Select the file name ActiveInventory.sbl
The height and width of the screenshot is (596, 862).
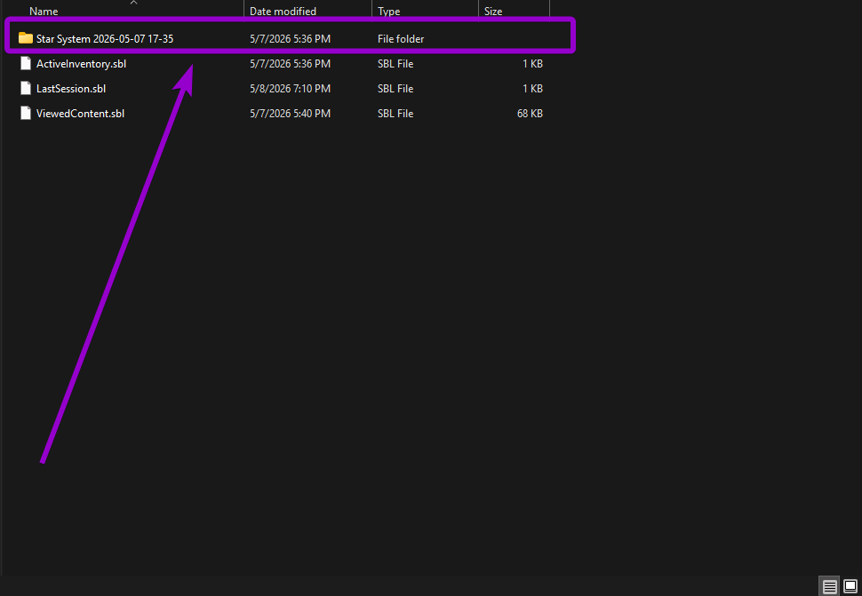(82, 64)
